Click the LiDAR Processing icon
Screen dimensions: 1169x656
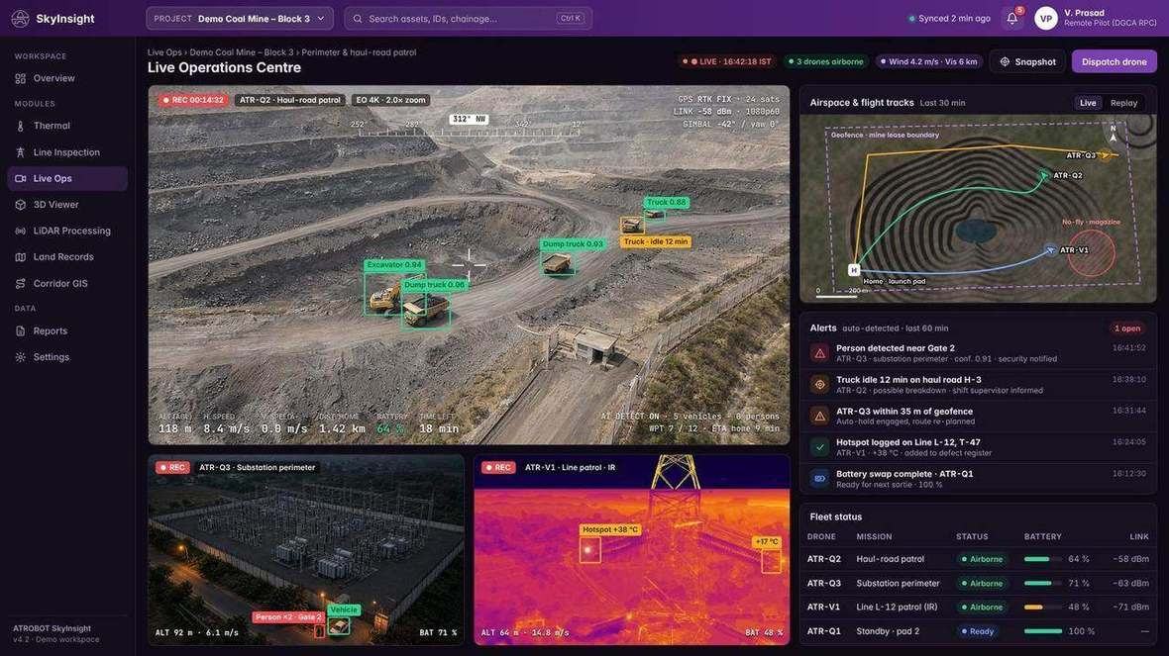[x=21, y=231]
